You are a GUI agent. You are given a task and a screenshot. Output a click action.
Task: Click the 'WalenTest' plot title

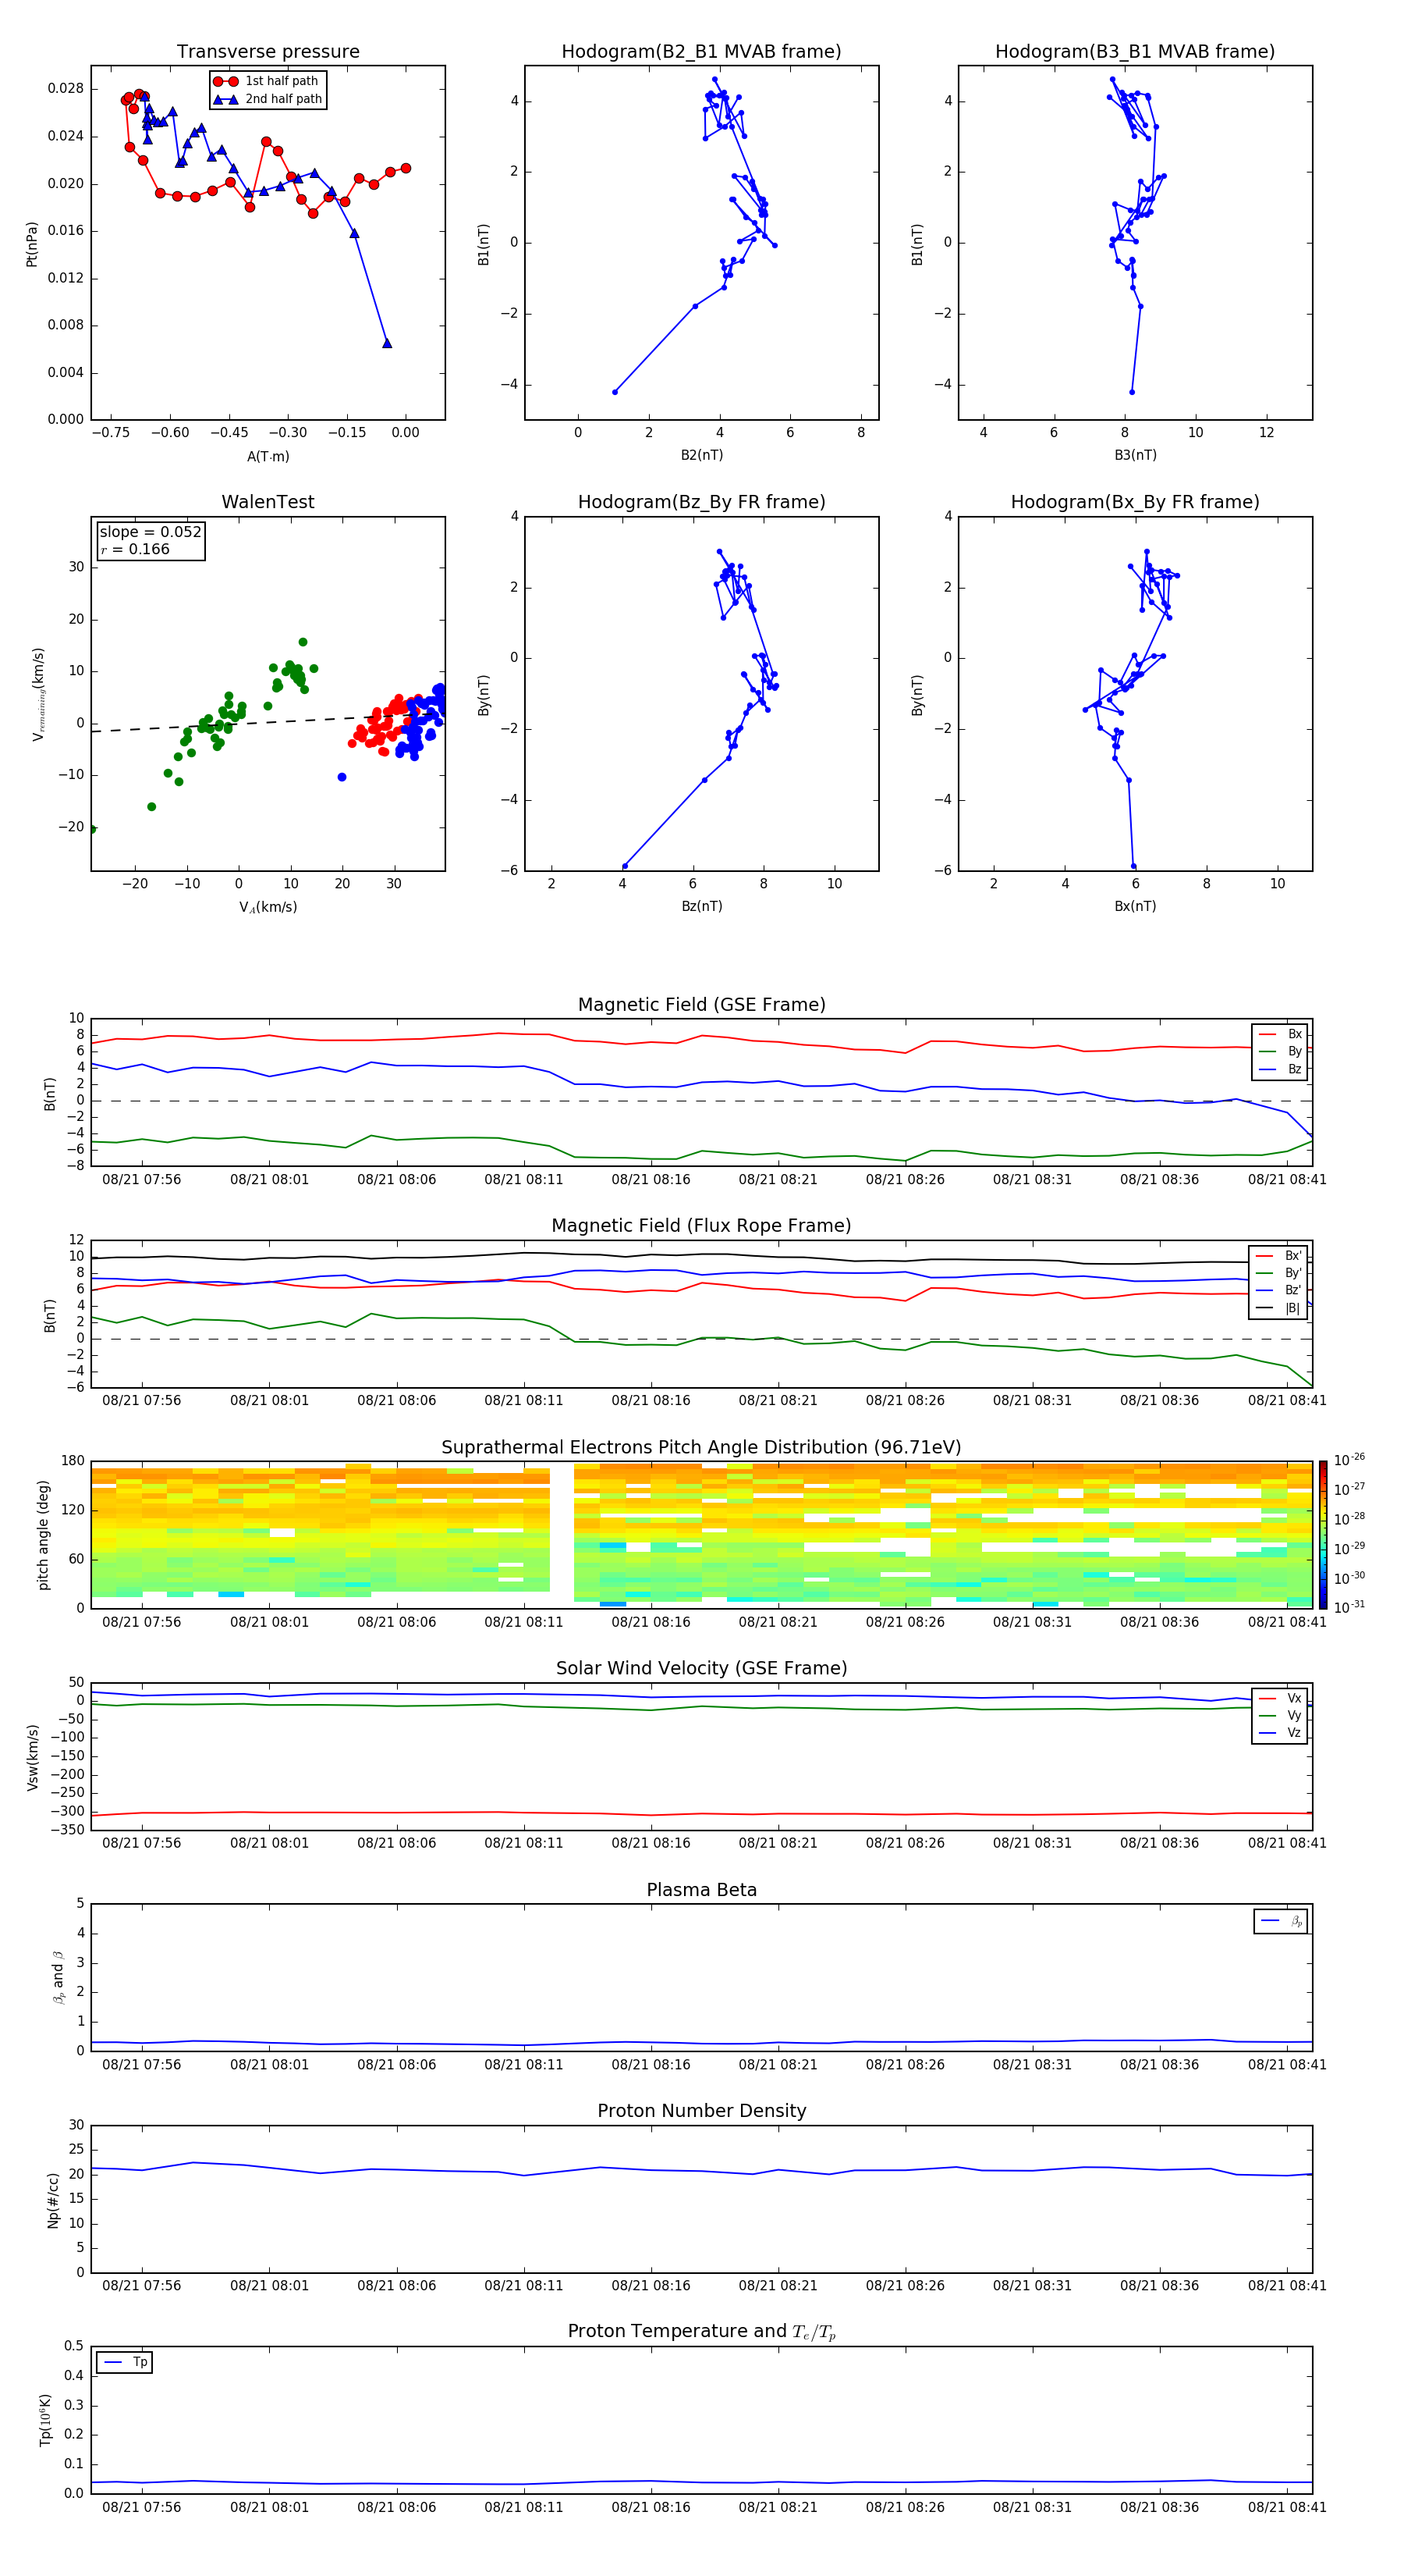(x=268, y=502)
